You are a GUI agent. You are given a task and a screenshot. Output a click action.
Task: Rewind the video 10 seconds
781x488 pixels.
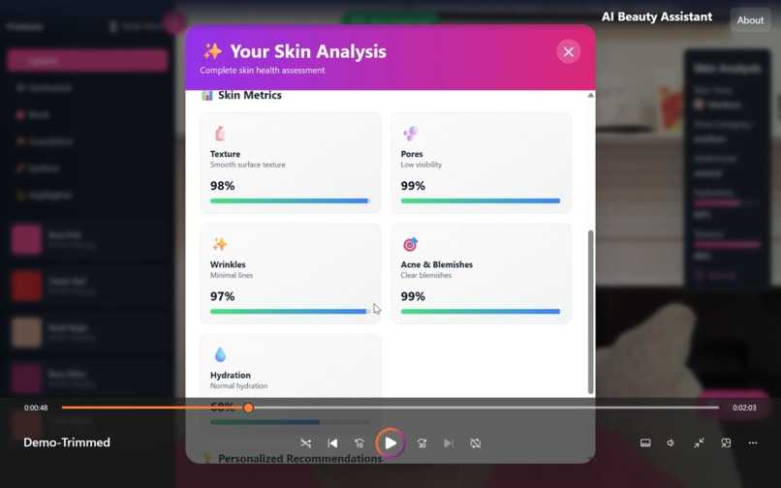tap(359, 443)
